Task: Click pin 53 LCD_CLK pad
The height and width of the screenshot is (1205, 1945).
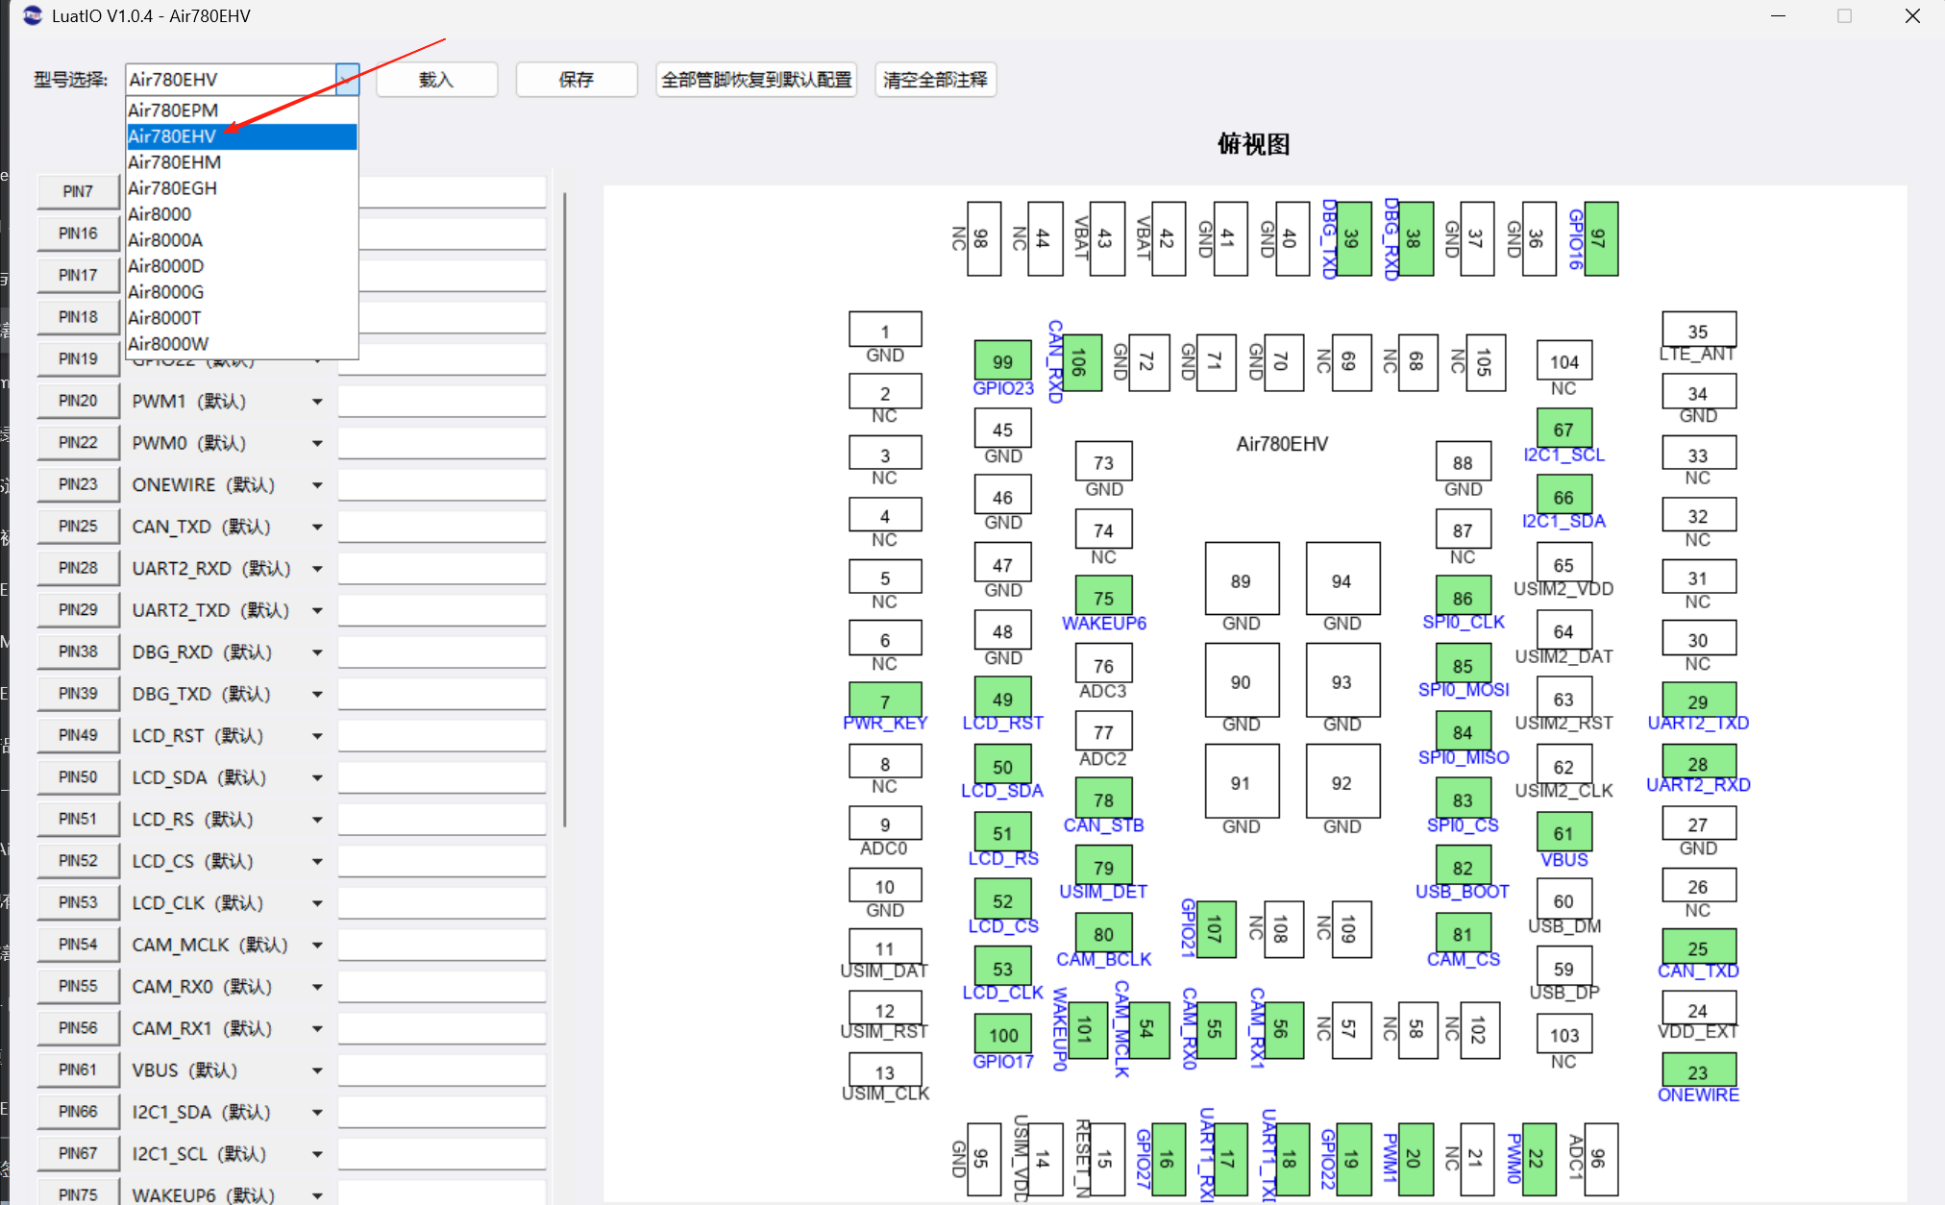Action: click(x=1002, y=967)
